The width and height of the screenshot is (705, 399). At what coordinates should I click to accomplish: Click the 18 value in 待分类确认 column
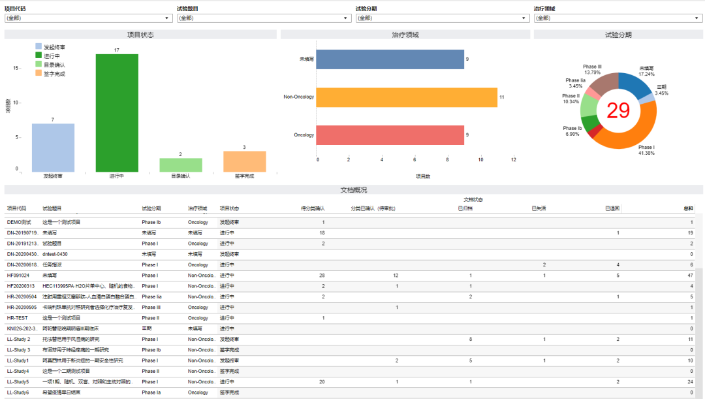click(322, 233)
